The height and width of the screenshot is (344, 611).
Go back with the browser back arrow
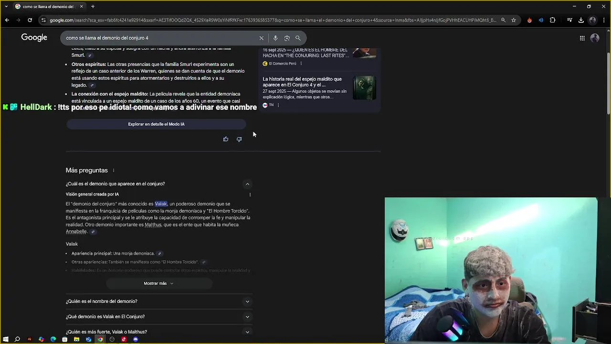(7, 20)
